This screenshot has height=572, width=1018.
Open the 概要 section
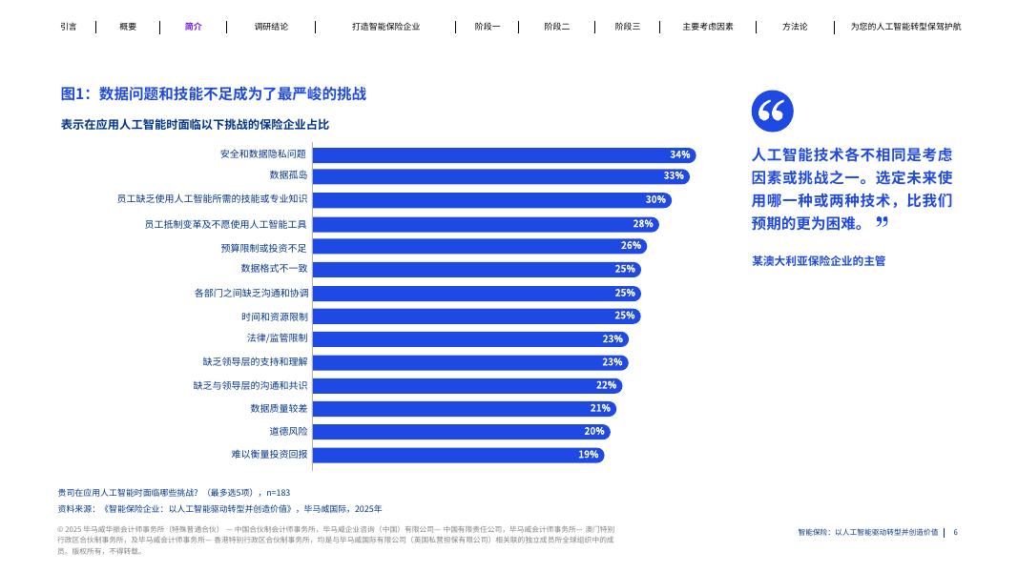pyautogui.click(x=128, y=27)
